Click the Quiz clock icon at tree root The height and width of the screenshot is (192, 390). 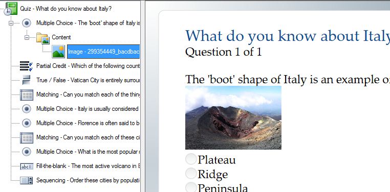tap(10, 9)
